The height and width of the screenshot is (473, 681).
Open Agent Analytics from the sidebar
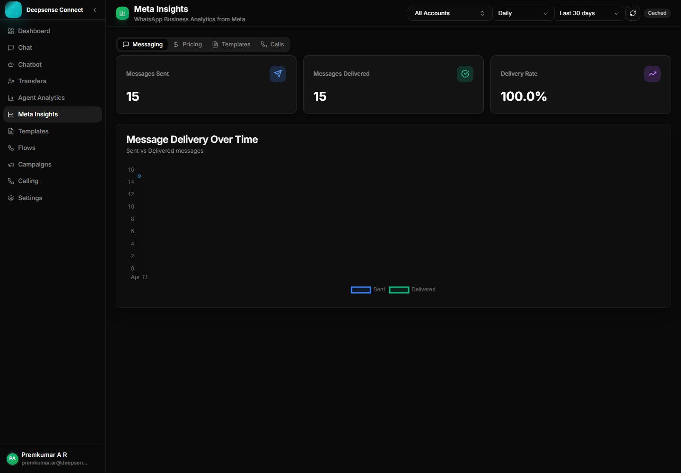41,97
